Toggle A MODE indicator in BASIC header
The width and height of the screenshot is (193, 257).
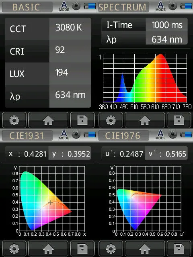point(64,6)
